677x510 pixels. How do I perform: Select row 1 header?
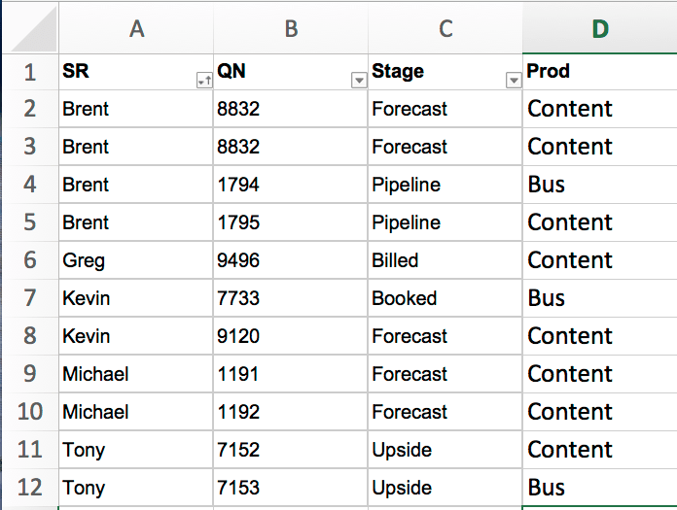coord(30,72)
